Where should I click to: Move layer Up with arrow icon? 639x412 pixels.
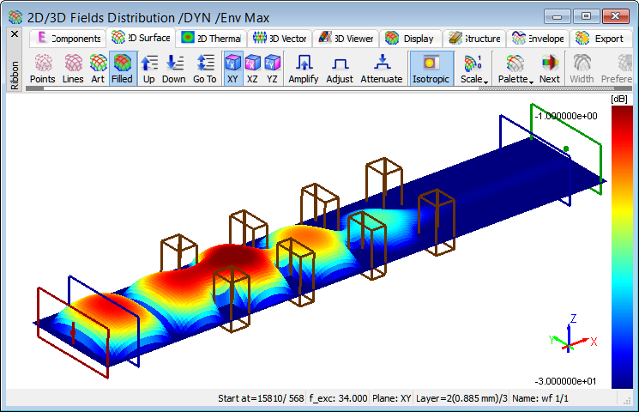tap(149, 69)
